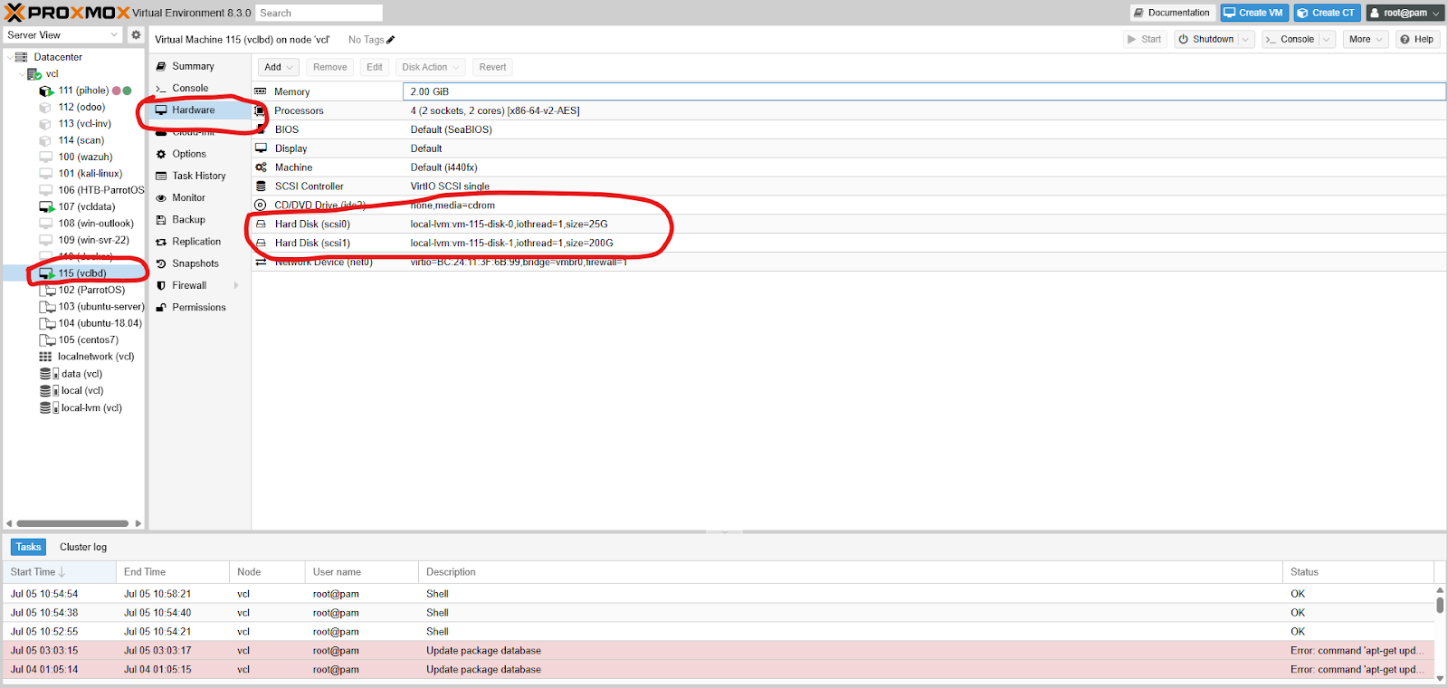Click the SCSI Controller database icon

coord(261,186)
